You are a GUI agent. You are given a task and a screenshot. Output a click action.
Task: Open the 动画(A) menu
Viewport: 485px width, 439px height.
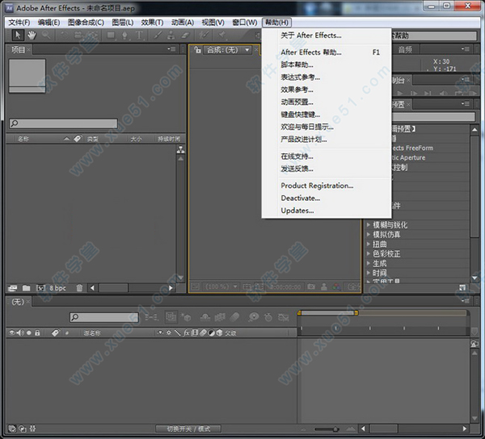click(183, 23)
